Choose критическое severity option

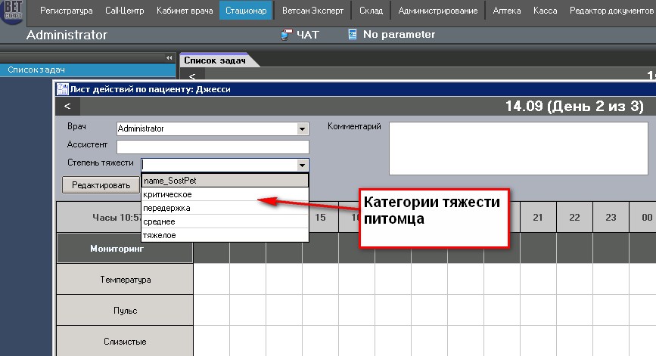point(225,194)
